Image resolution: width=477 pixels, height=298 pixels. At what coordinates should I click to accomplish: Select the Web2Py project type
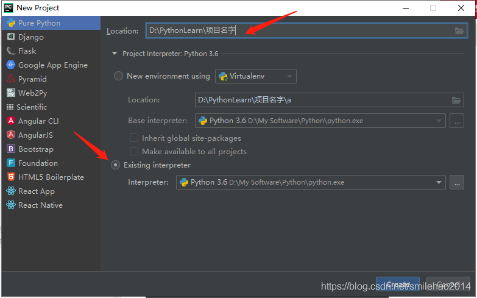[x=51, y=93]
